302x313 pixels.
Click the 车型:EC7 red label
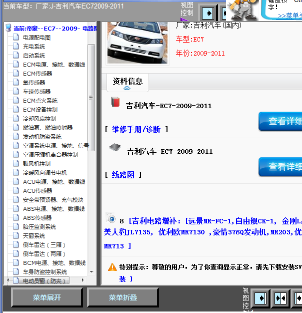[x=190, y=40]
